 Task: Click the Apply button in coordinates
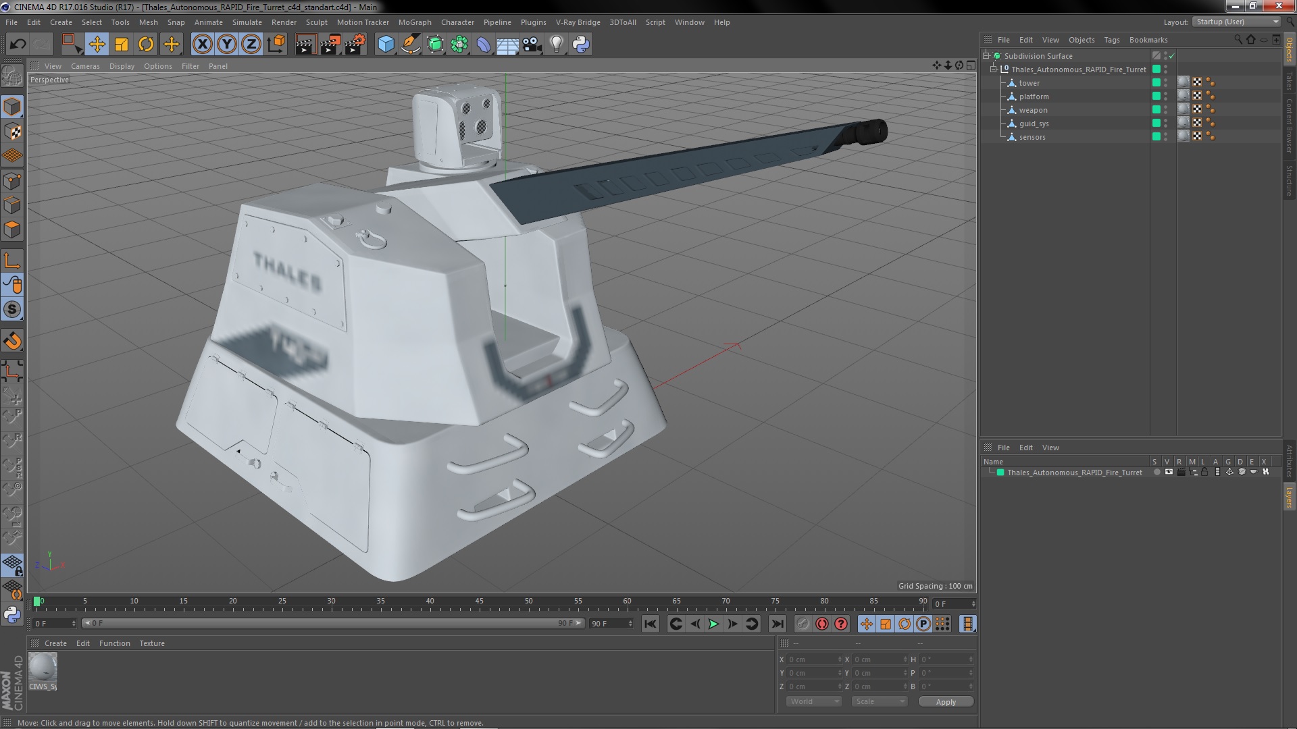coord(946,701)
